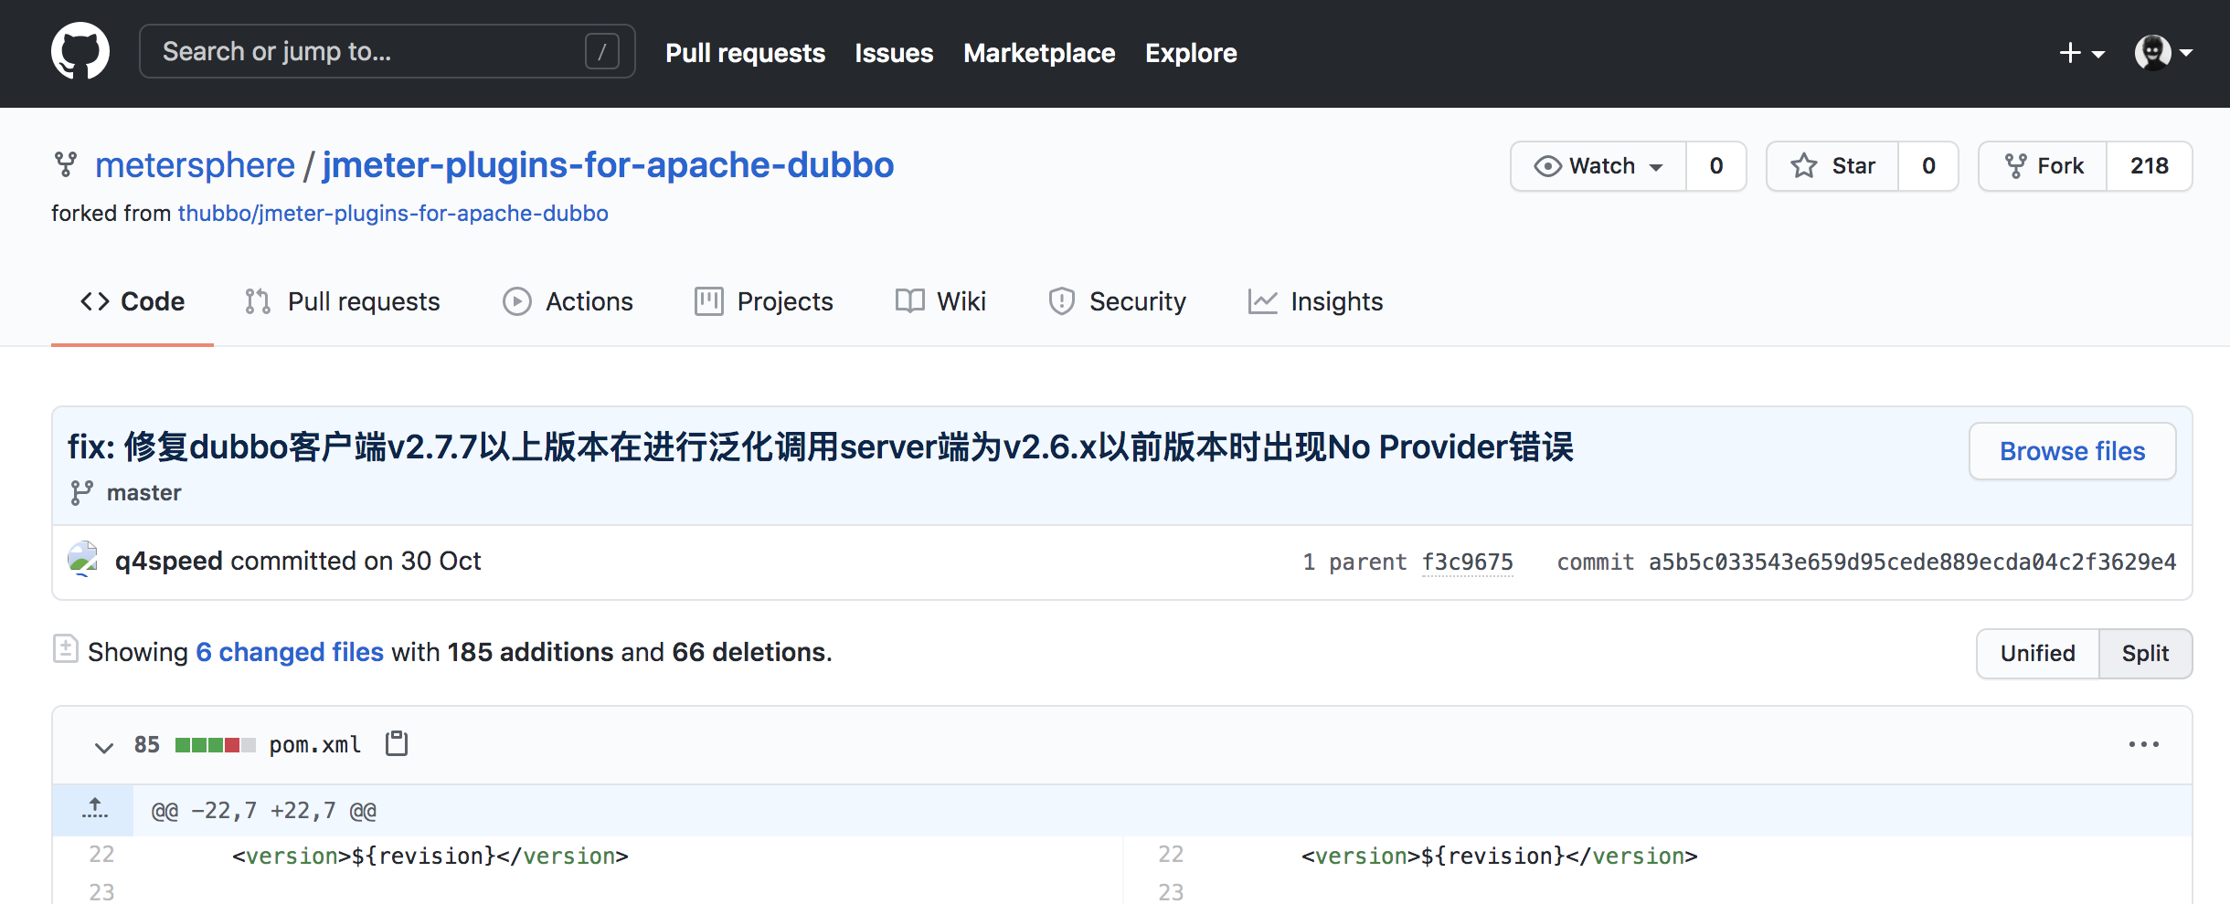
Task: Open Pull requests in top navigation
Action: pos(745,53)
